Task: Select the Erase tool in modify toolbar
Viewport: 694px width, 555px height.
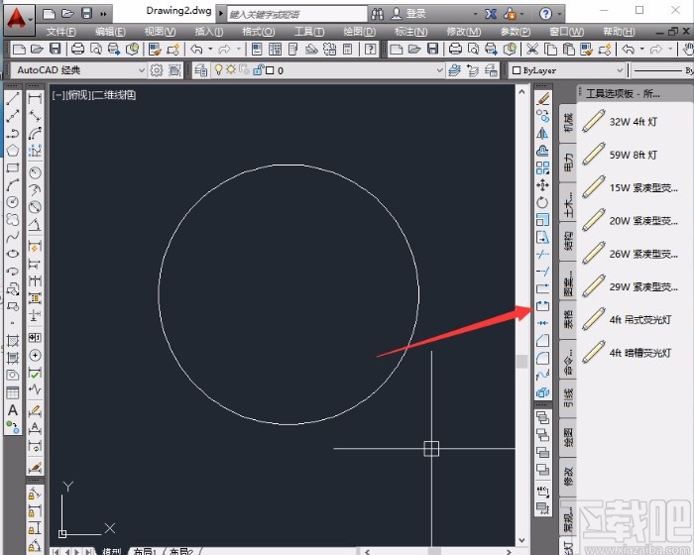Action: [x=542, y=98]
